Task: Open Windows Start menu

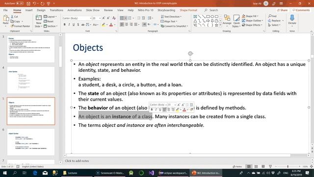Action: tap(4, 173)
